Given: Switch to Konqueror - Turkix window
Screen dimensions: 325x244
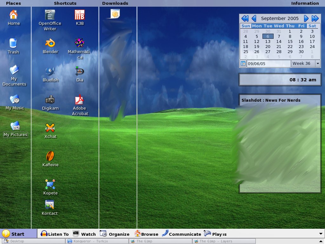Looking at the screenshot, I should pyautogui.click(x=97, y=241).
